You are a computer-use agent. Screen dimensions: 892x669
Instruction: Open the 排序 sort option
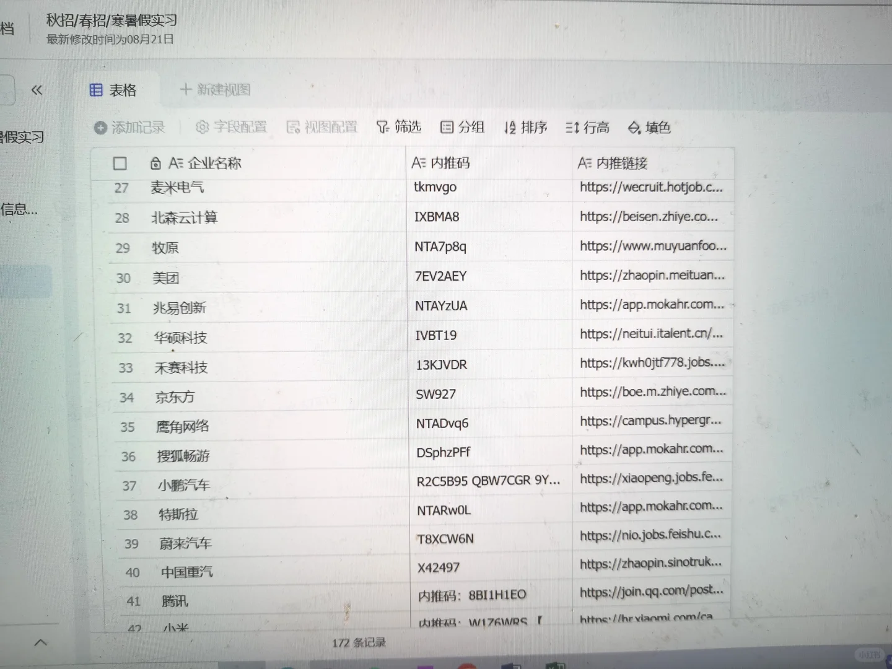pyautogui.click(x=525, y=128)
